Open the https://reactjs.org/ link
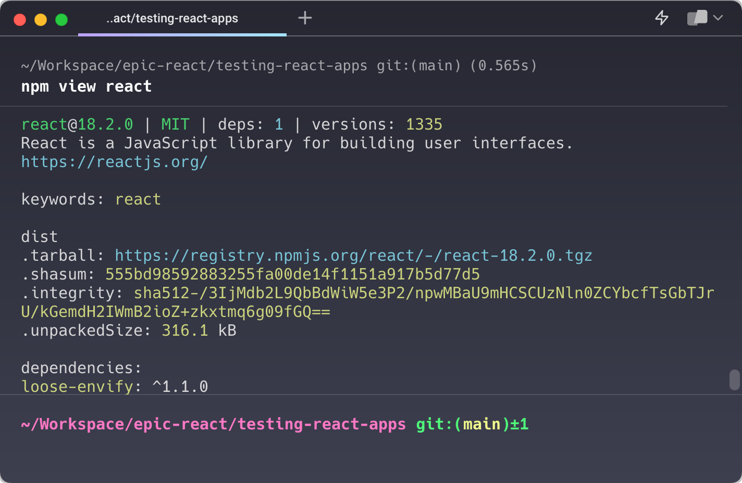 tap(114, 162)
